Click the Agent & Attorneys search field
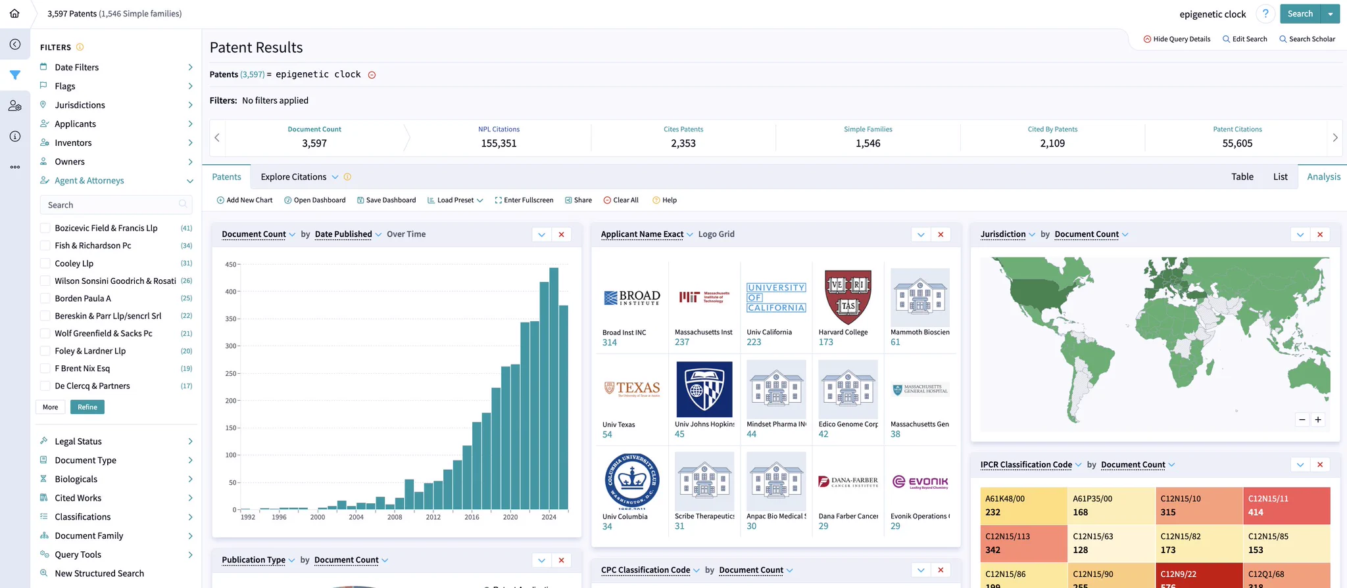The height and width of the screenshot is (588, 1347). [116, 205]
